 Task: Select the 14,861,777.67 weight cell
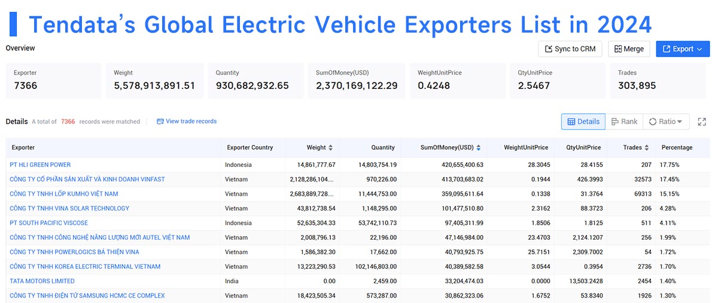click(x=312, y=165)
